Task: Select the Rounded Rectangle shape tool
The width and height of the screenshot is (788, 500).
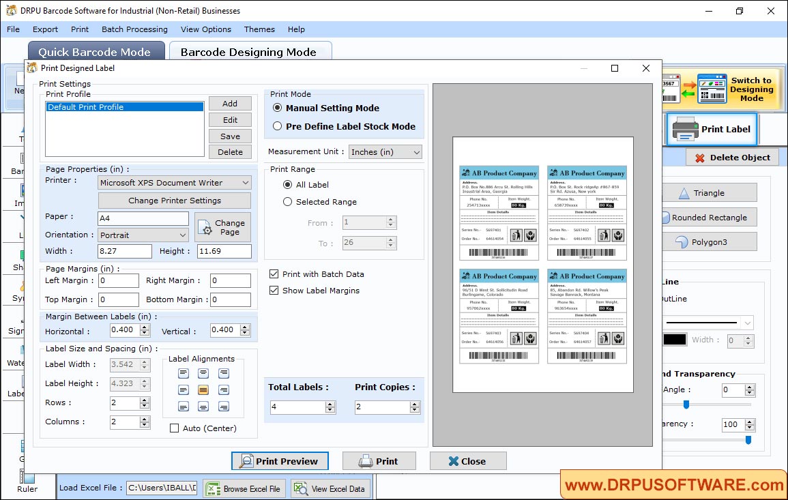Action: [x=709, y=218]
